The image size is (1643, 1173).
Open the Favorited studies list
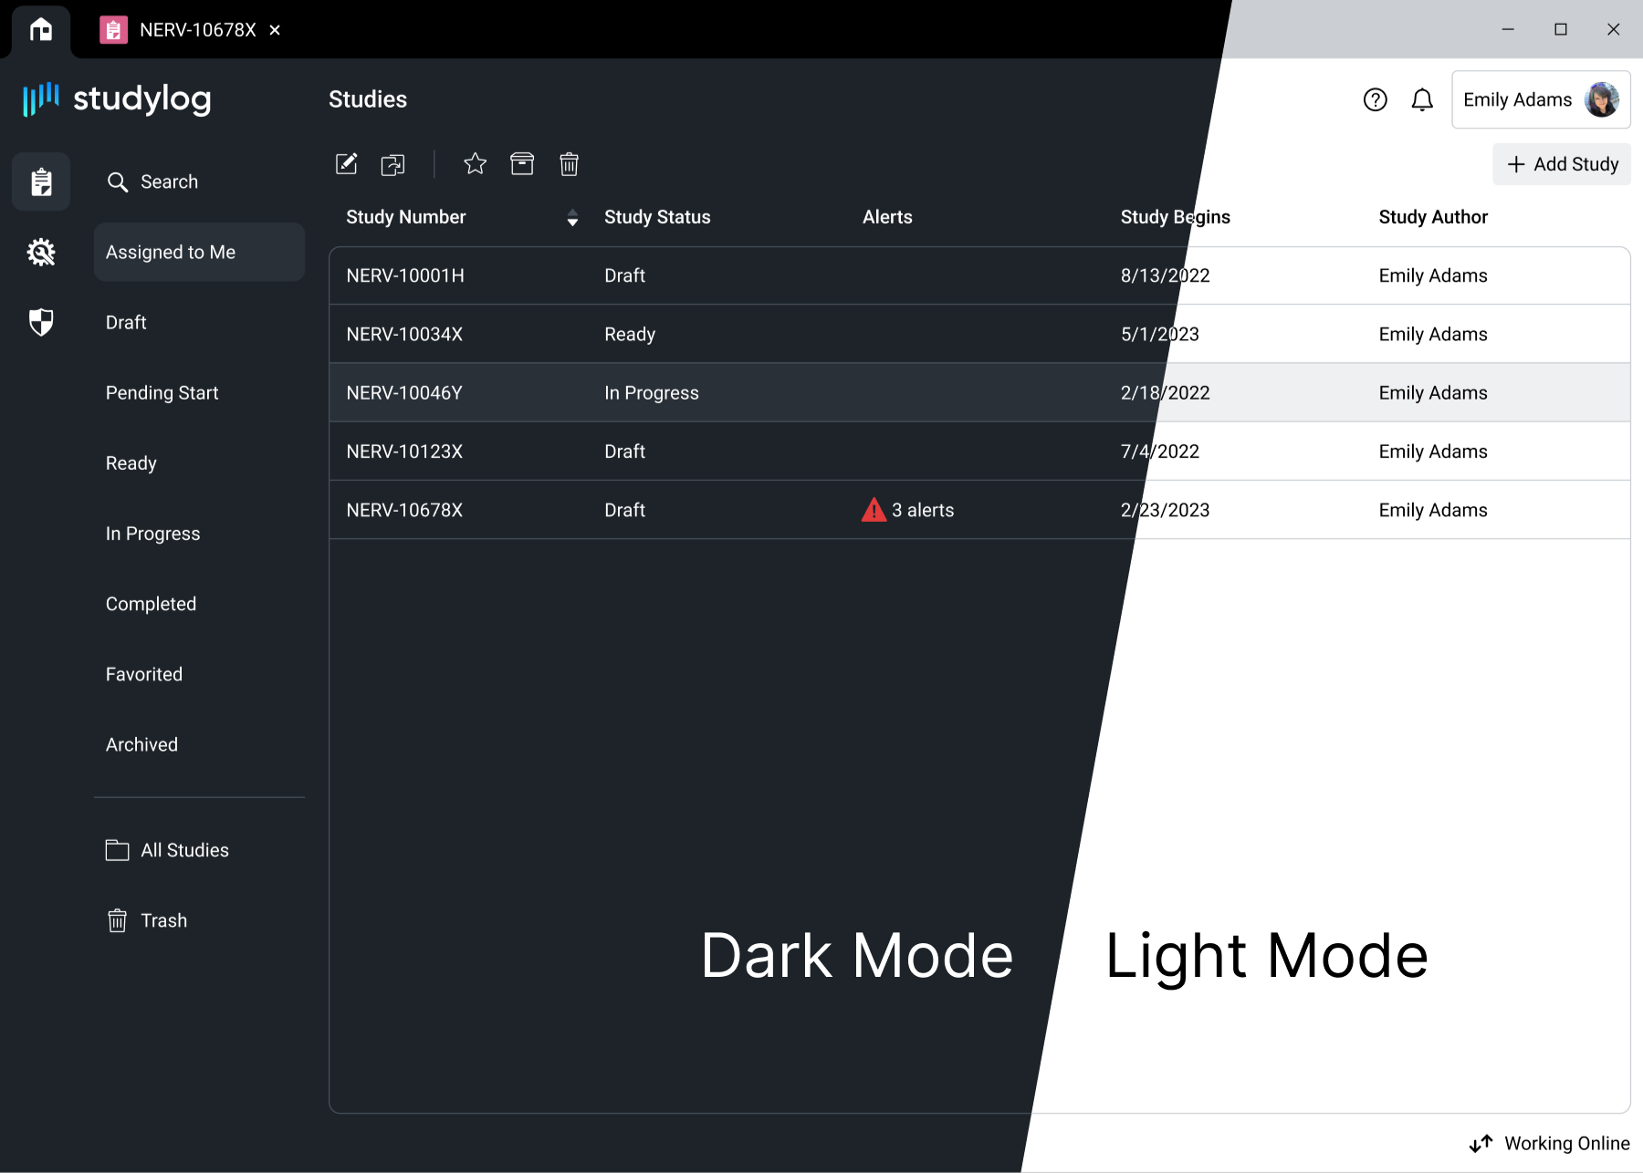[x=144, y=674]
